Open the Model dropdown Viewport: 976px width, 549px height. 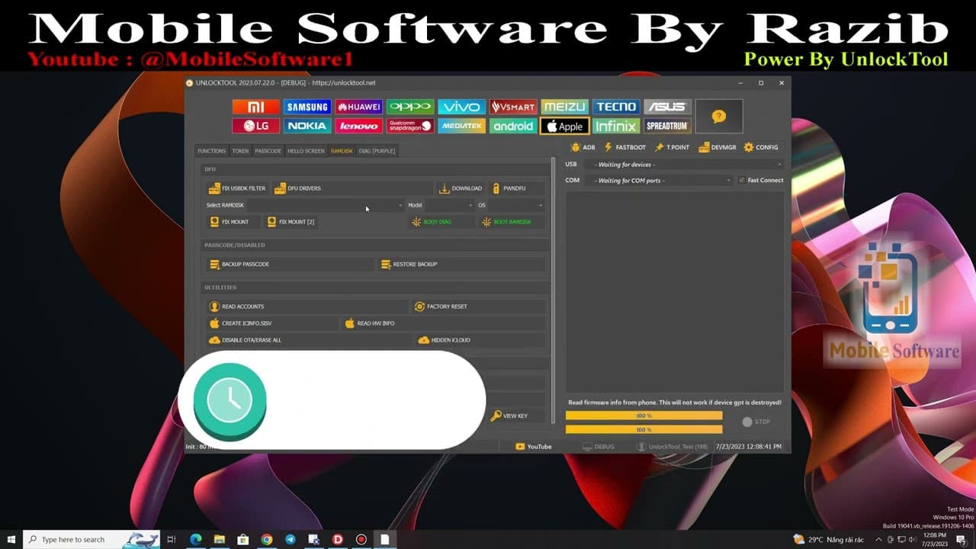tap(449, 205)
